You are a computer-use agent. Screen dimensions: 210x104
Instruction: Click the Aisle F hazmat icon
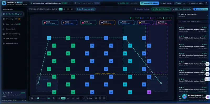(x=140, y=23)
